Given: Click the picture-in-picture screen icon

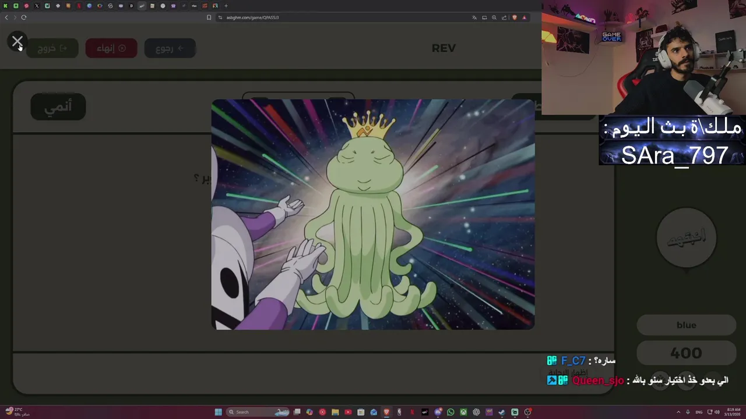Looking at the screenshot, I should [484, 17].
